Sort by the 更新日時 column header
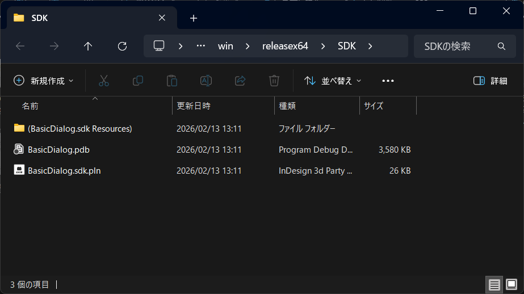 (194, 106)
